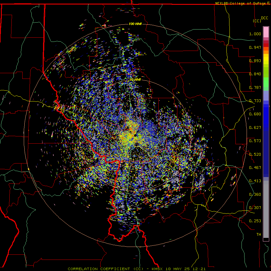Screen dimensions: 271x271
Task: Select the pink segment atop the color bar
Action: click(x=266, y=32)
